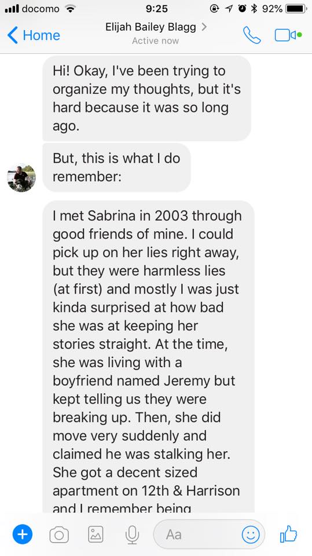The height and width of the screenshot is (556, 312).
Task: Open sender's profile picture thumbnail
Action: 21,178
